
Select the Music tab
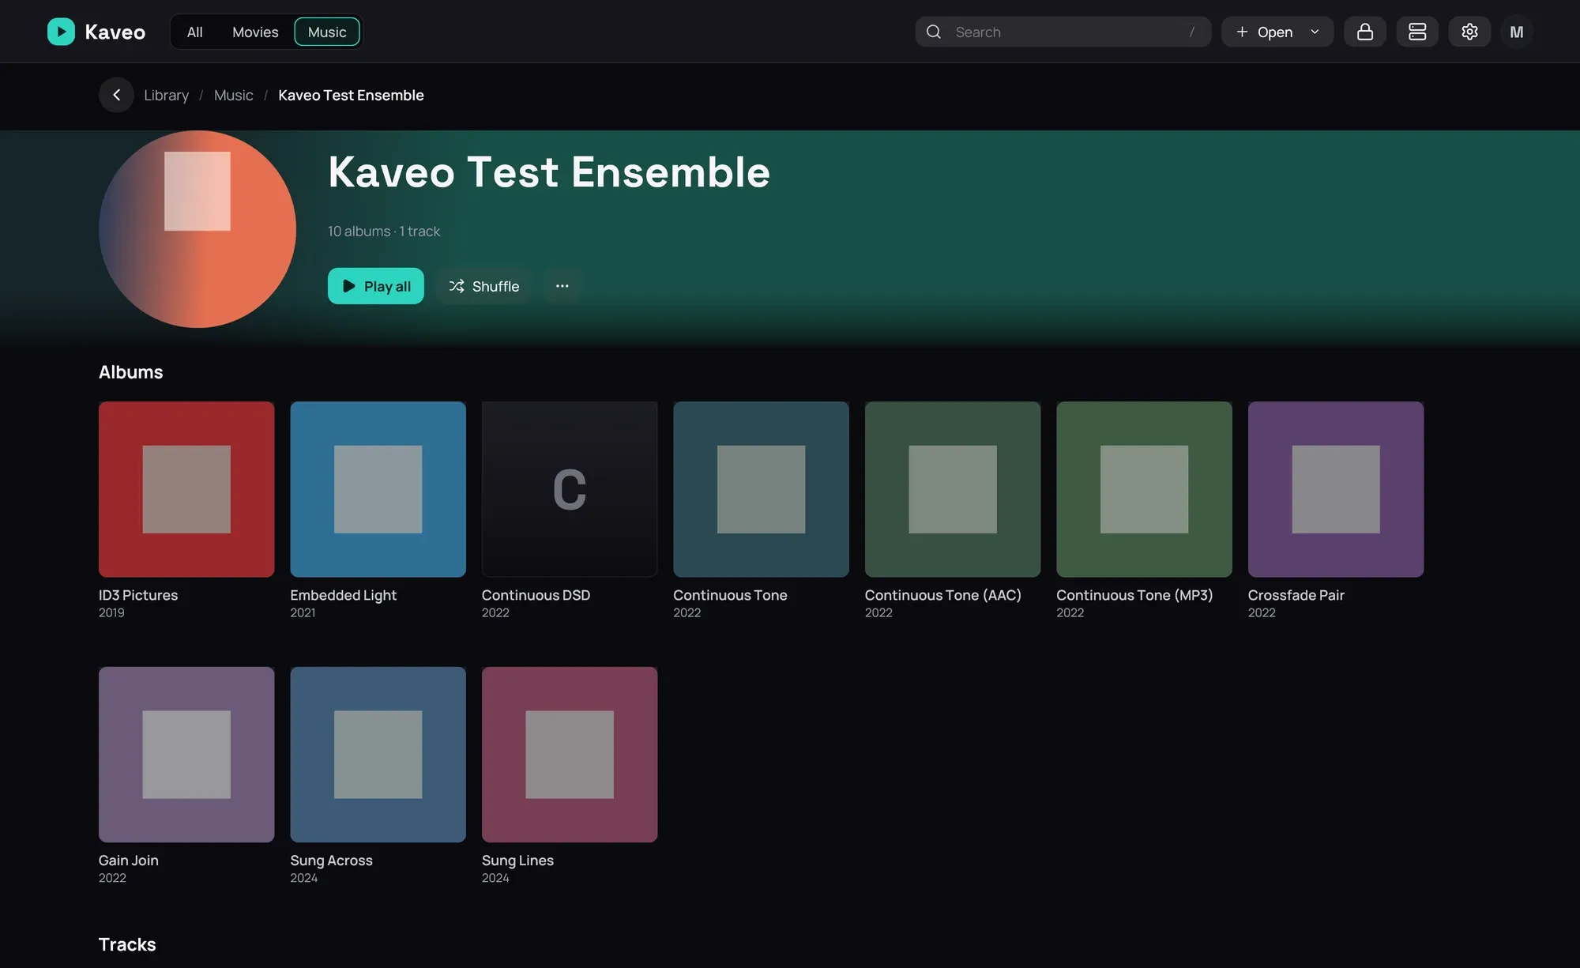(x=327, y=32)
